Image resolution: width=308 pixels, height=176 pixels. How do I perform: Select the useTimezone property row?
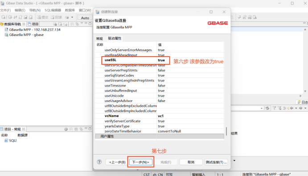pyautogui.click(x=159, y=86)
